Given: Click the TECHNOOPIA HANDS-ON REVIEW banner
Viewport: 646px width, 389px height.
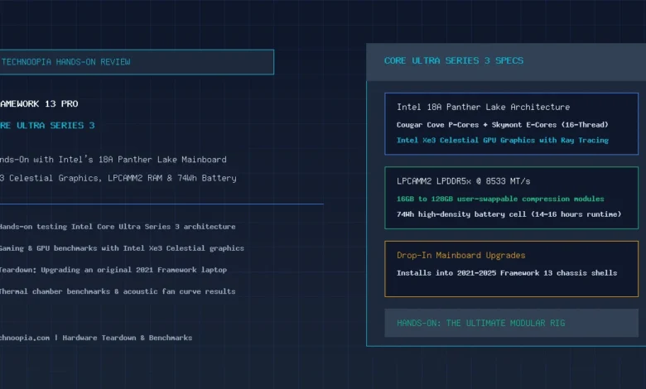Looking at the screenshot, I should click(137, 62).
